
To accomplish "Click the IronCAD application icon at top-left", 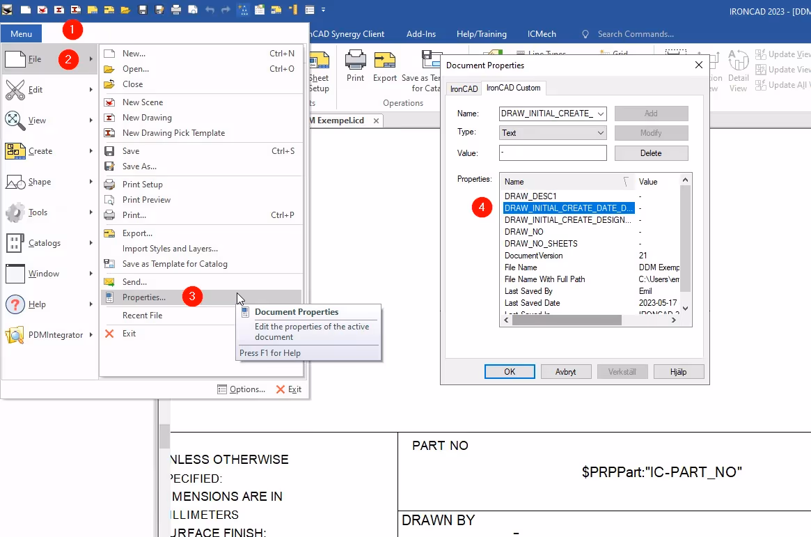I will pos(7,10).
